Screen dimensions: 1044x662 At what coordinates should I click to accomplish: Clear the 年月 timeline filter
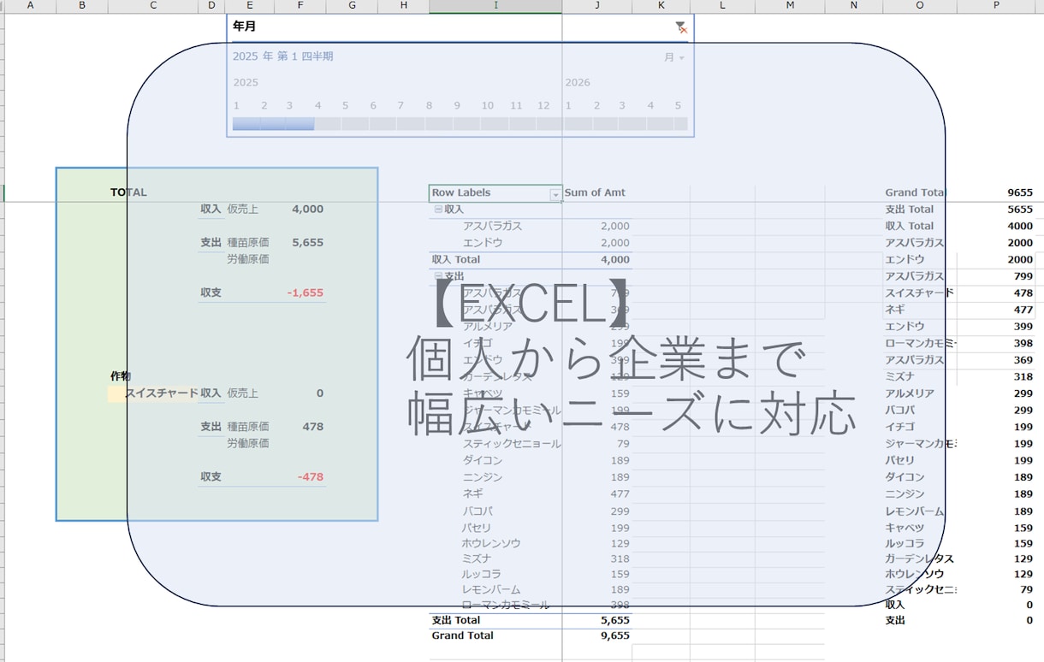point(681,27)
